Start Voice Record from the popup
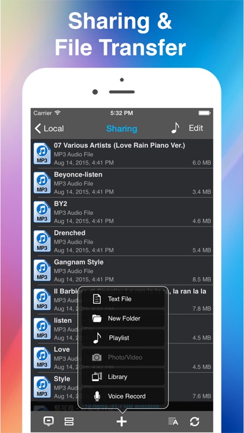244x433 pixels. [123, 396]
